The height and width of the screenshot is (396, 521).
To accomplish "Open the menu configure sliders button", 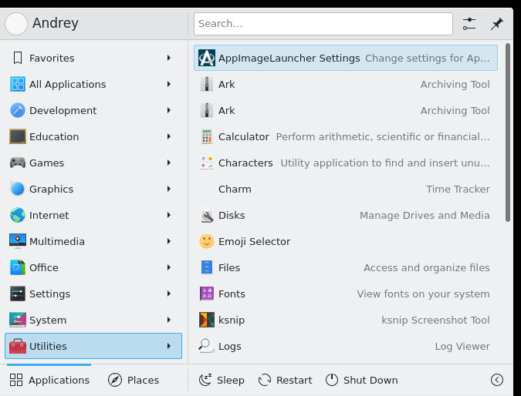I will tap(469, 24).
